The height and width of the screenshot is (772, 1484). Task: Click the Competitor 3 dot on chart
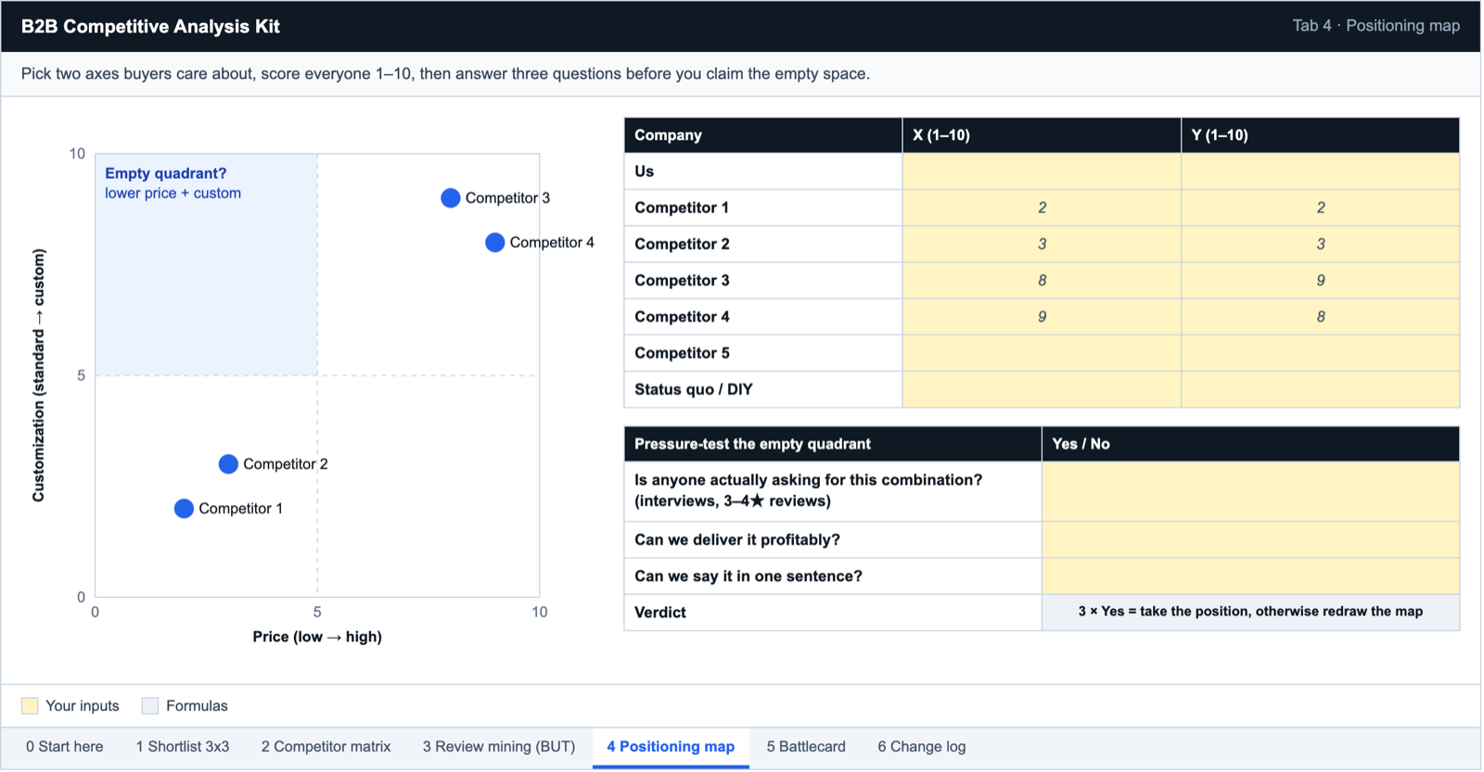pos(451,198)
